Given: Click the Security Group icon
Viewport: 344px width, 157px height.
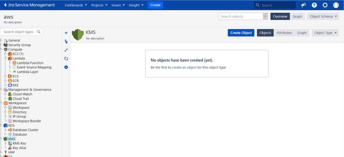Looking at the screenshot, I should tap(6, 45).
